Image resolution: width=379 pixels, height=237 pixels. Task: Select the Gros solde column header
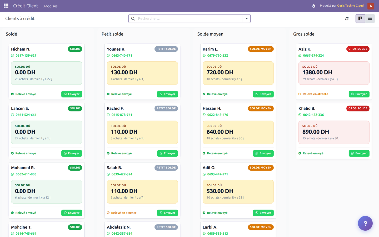click(304, 34)
